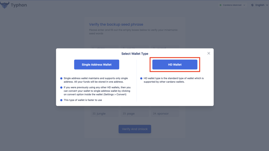Click the Select Wallet Type heading
Image resolution: width=269 pixels, height=151 pixels.
tap(135, 54)
